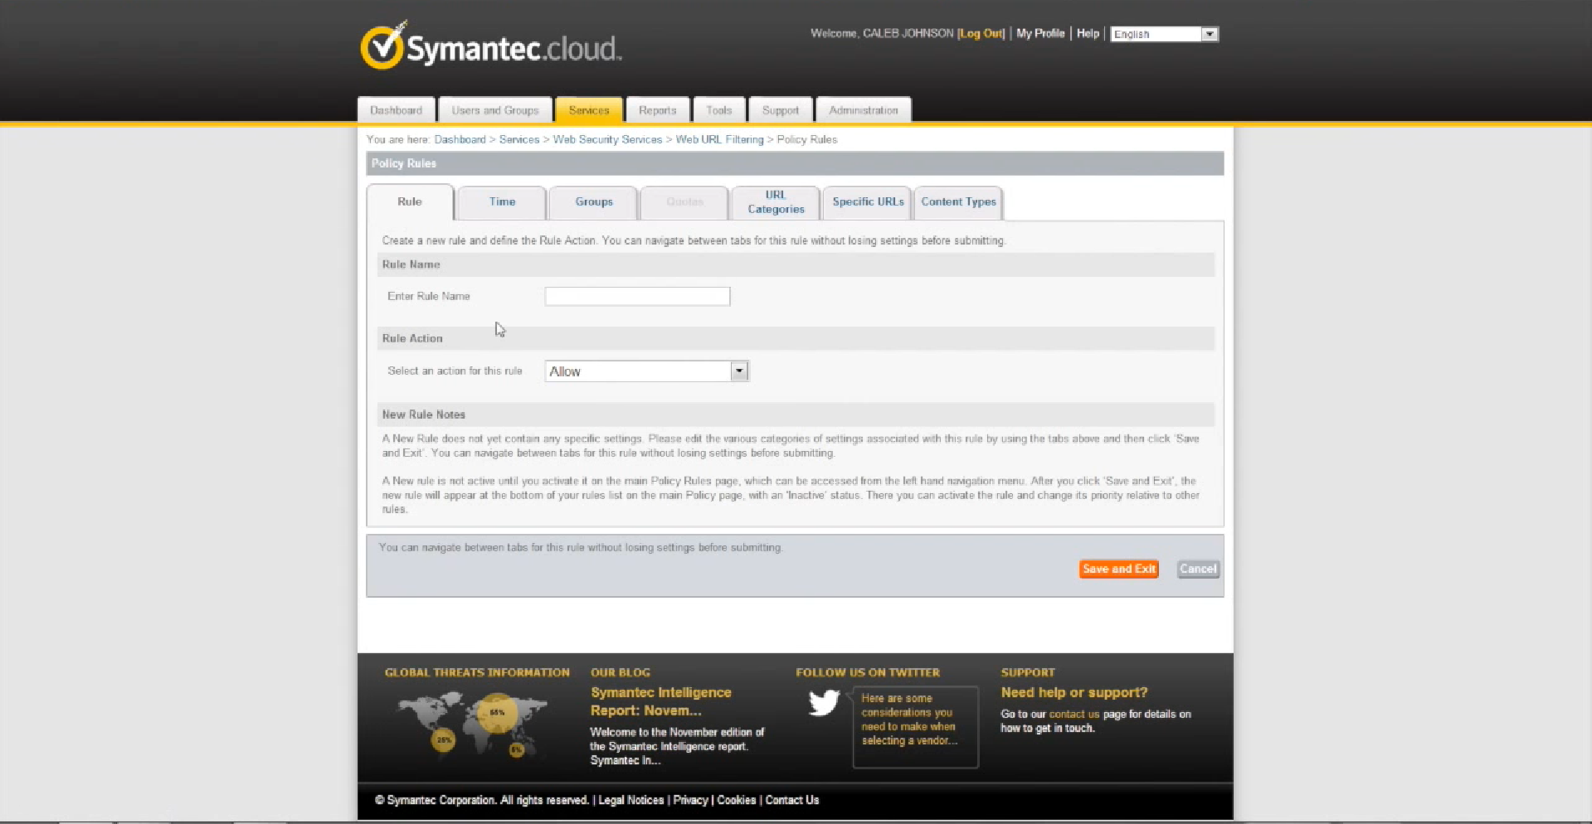Click the Services breadcrumb link
Viewport: 1592px width, 824px height.
point(519,139)
